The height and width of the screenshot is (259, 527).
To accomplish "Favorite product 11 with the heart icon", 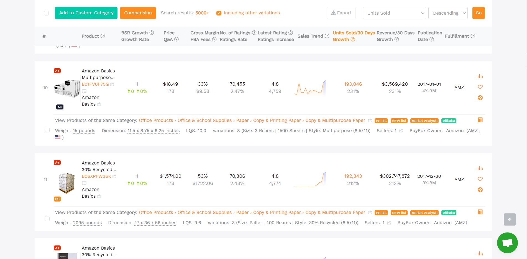I will [480, 179].
